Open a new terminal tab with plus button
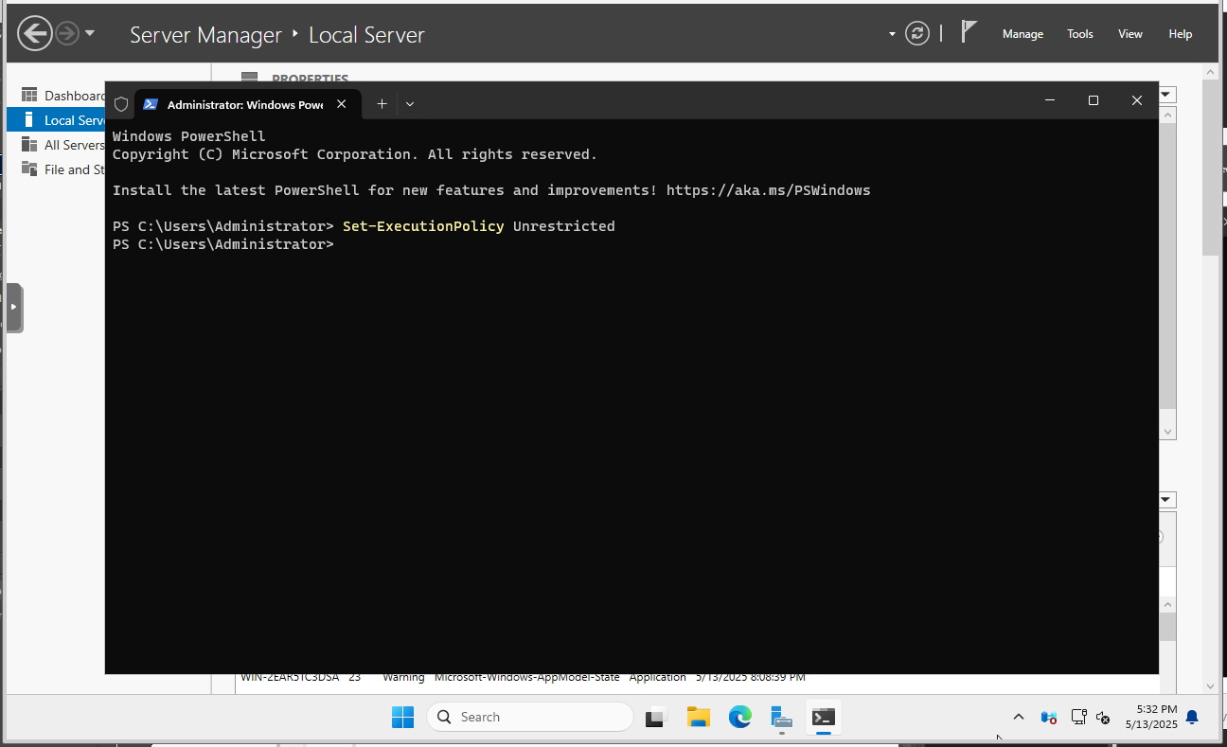Image resolution: width=1227 pixels, height=747 pixels. pyautogui.click(x=382, y=103)
